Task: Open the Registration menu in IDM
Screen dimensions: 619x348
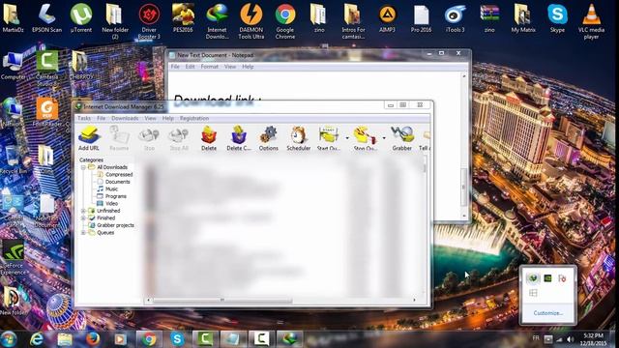Action: click(194, 118)
